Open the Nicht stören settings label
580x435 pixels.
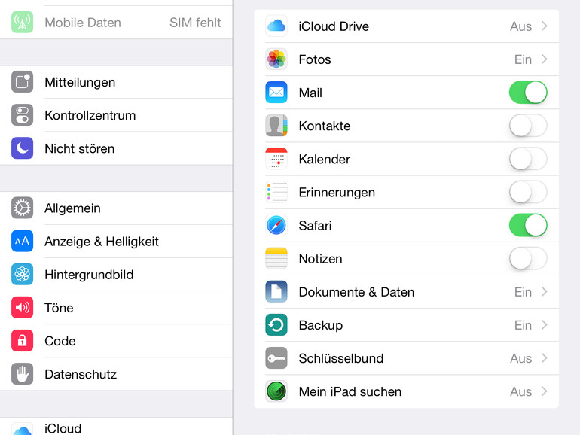tap(80, 148)
